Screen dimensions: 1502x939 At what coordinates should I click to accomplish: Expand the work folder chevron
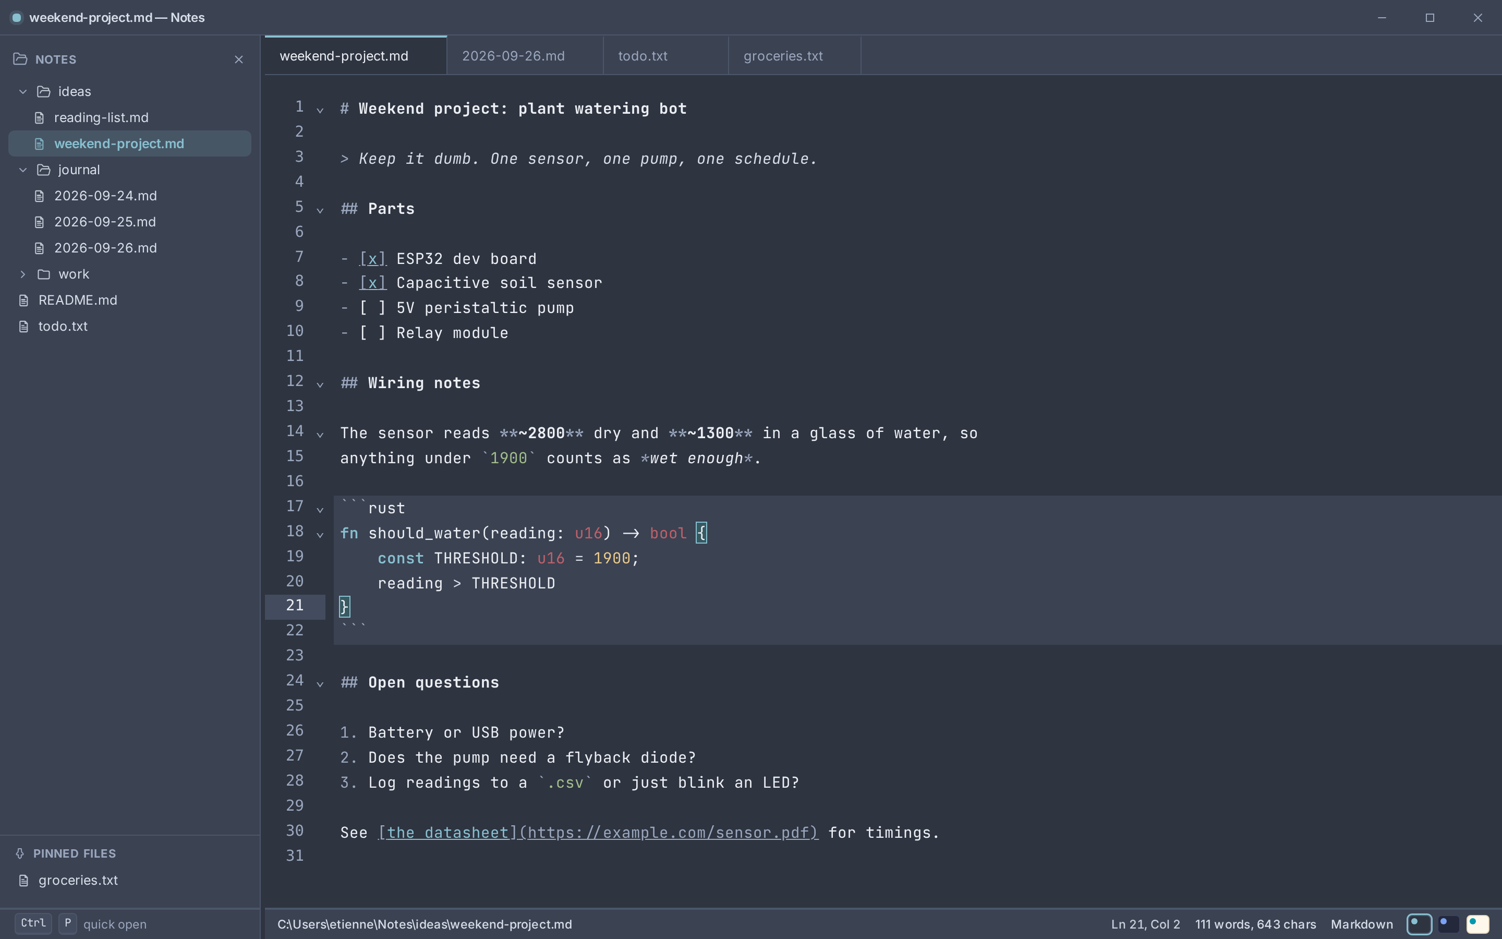[23, 274]
